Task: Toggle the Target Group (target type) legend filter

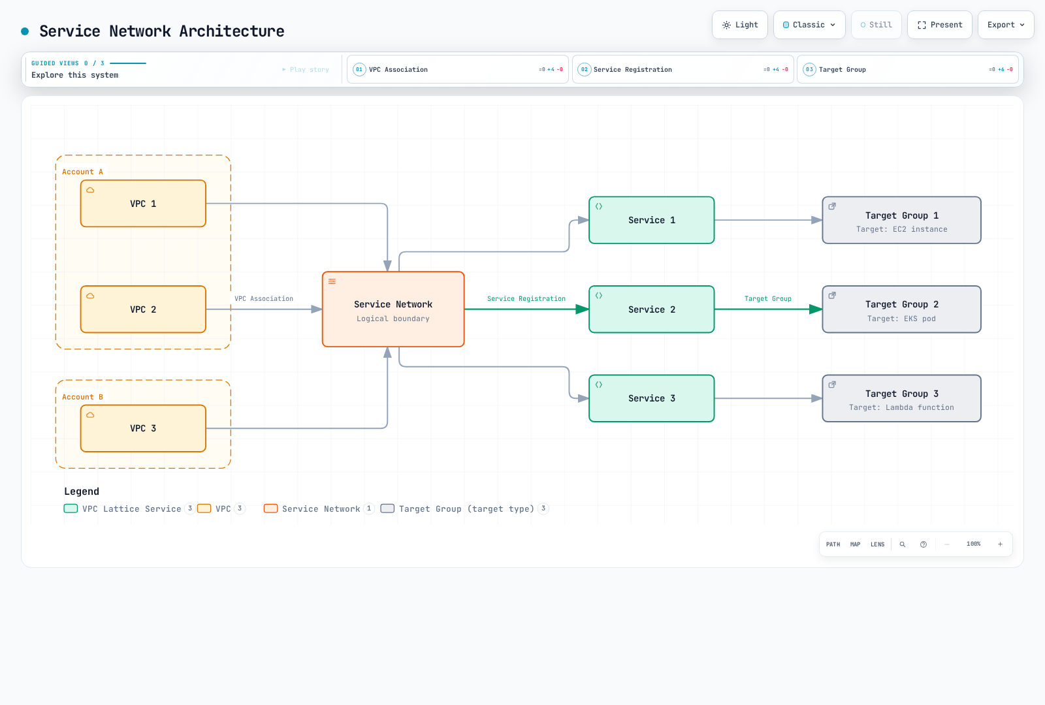Action: coord(464,509)
